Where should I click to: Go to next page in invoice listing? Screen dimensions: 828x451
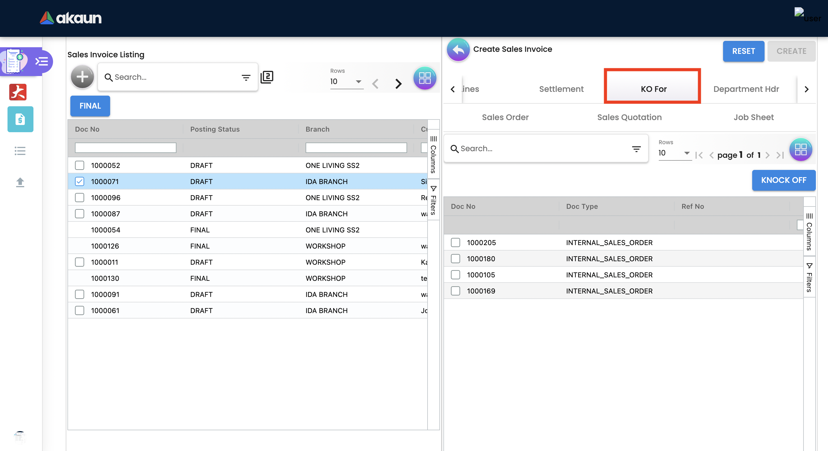pos(398,84)
